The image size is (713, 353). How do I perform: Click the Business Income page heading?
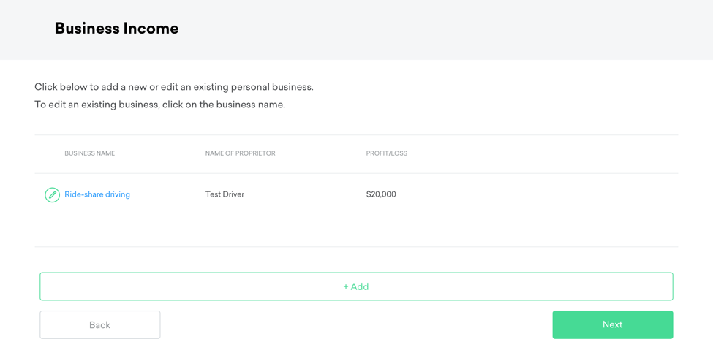point(116,29)
